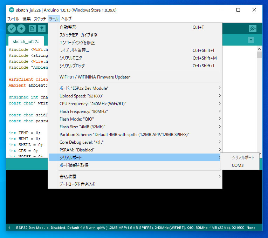Viewport: 268px width, 238px height.
Task: Click the editor vertical scrollbar thumb
Action: pos(259,55)
